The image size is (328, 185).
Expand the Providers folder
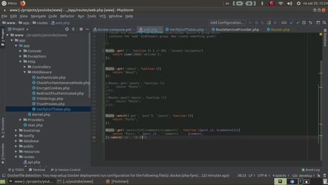[x=20, y=120]
